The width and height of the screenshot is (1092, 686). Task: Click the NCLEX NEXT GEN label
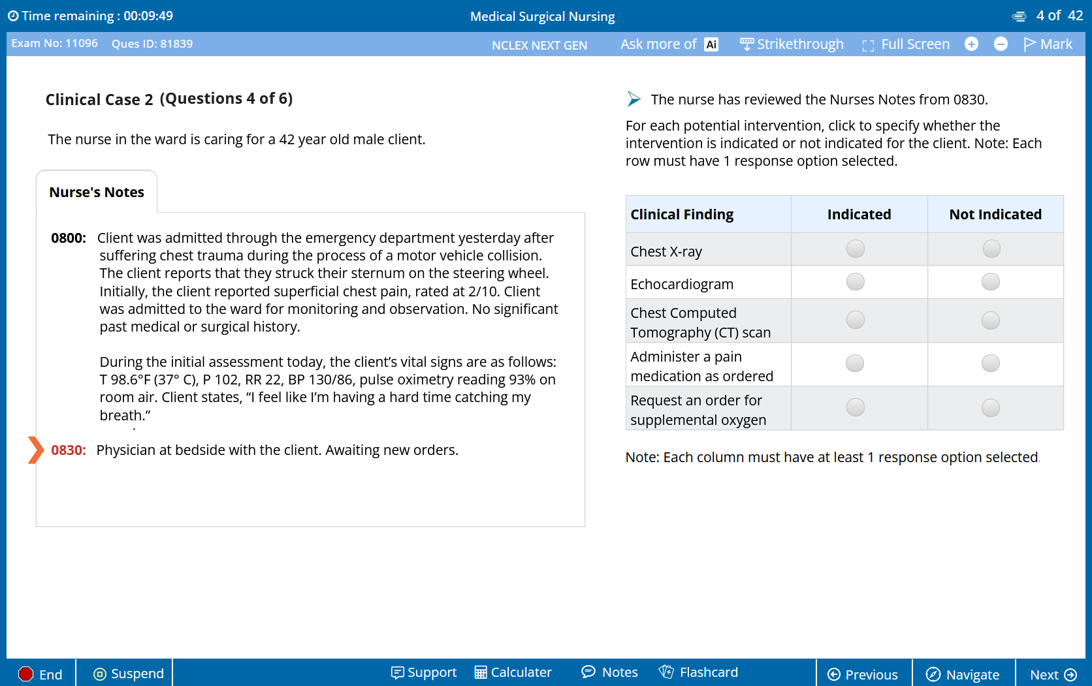click(539, 45)
